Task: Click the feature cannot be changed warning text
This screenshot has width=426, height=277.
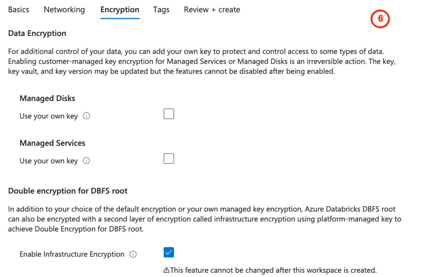Action: 273,271
